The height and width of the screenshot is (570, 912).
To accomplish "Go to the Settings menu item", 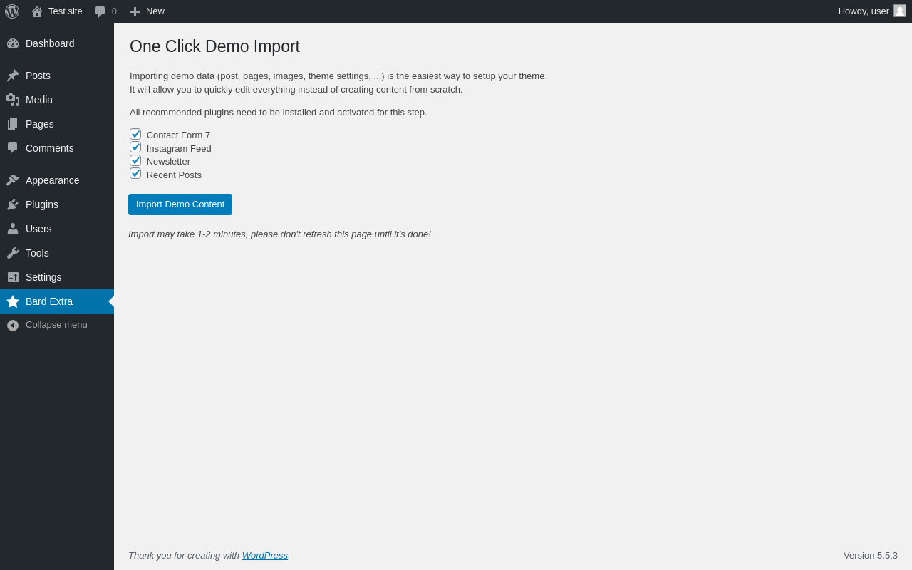I will click(43, 277).
